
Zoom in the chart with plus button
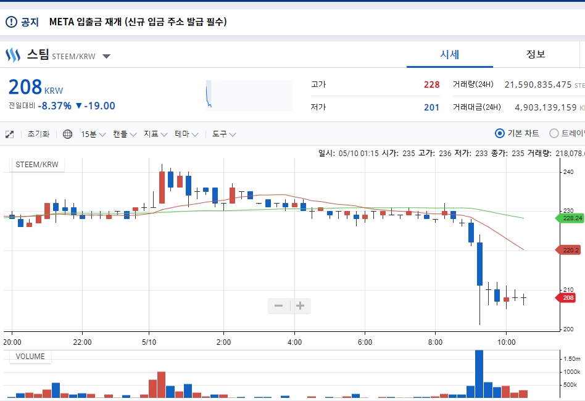click(301, 306)
